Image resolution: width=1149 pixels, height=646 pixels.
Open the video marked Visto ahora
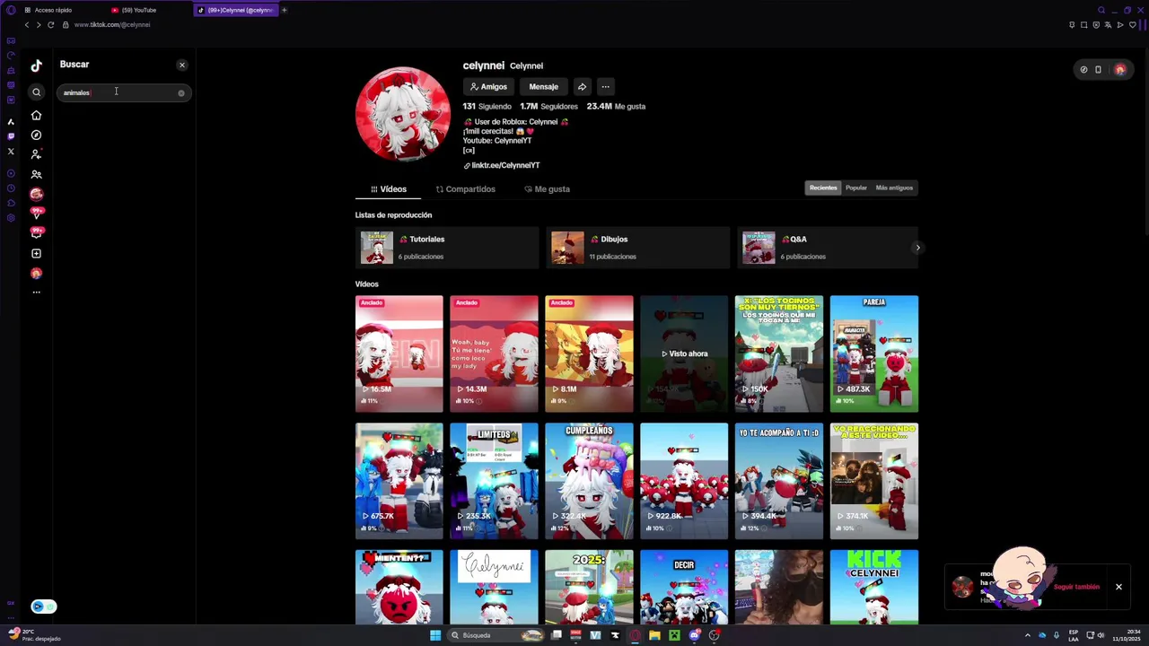pos(684,354)
